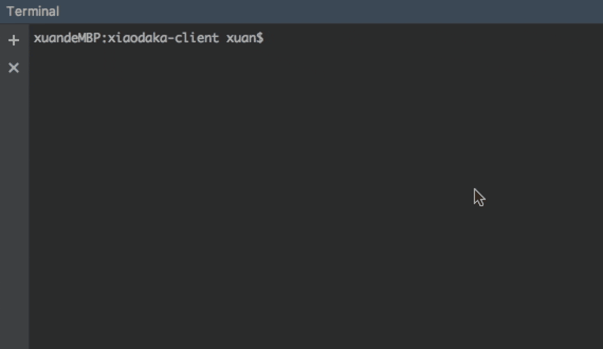The width and height of the screenshot is (603, 349).
Task: Click the colon separating host and directory
Action: click(104, 39)
